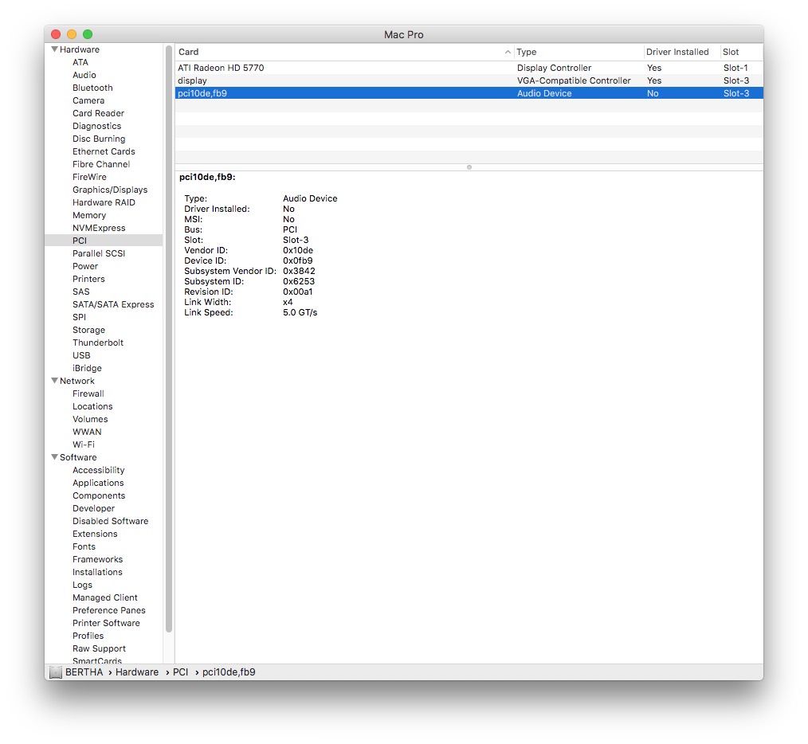Viewport: 808px width, 744px height.
Task: Select iBridge in the sidebar
Action: (87, 368)
